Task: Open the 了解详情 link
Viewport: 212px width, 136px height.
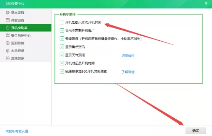Action: (x=128, y=72)
